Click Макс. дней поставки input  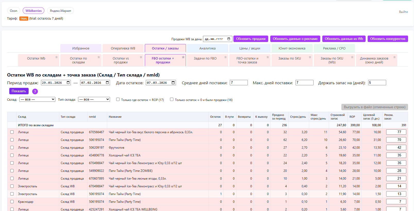tap(305, 83)
